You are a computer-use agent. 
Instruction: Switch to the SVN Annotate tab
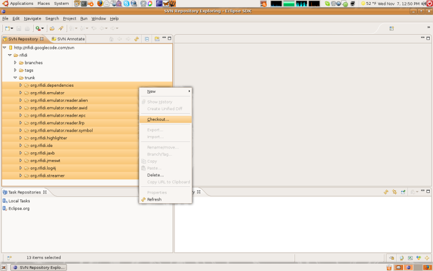click(68, 39)
